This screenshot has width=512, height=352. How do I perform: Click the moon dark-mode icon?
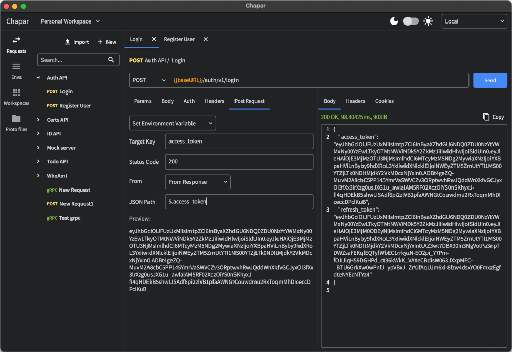[394, 21]
